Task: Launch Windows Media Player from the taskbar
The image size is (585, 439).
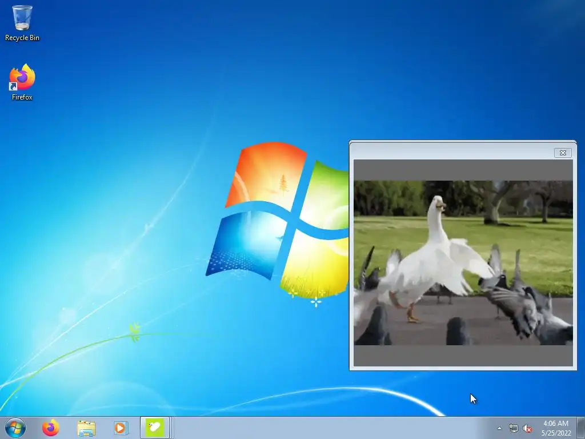Action: point(121,428)
